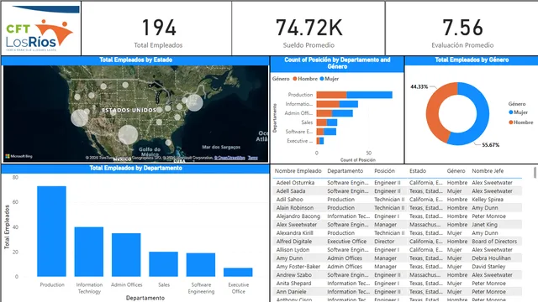
Task: Click 'Kelley Spirea' in Nombre Jefe column
Action: [x=488, y=200]
